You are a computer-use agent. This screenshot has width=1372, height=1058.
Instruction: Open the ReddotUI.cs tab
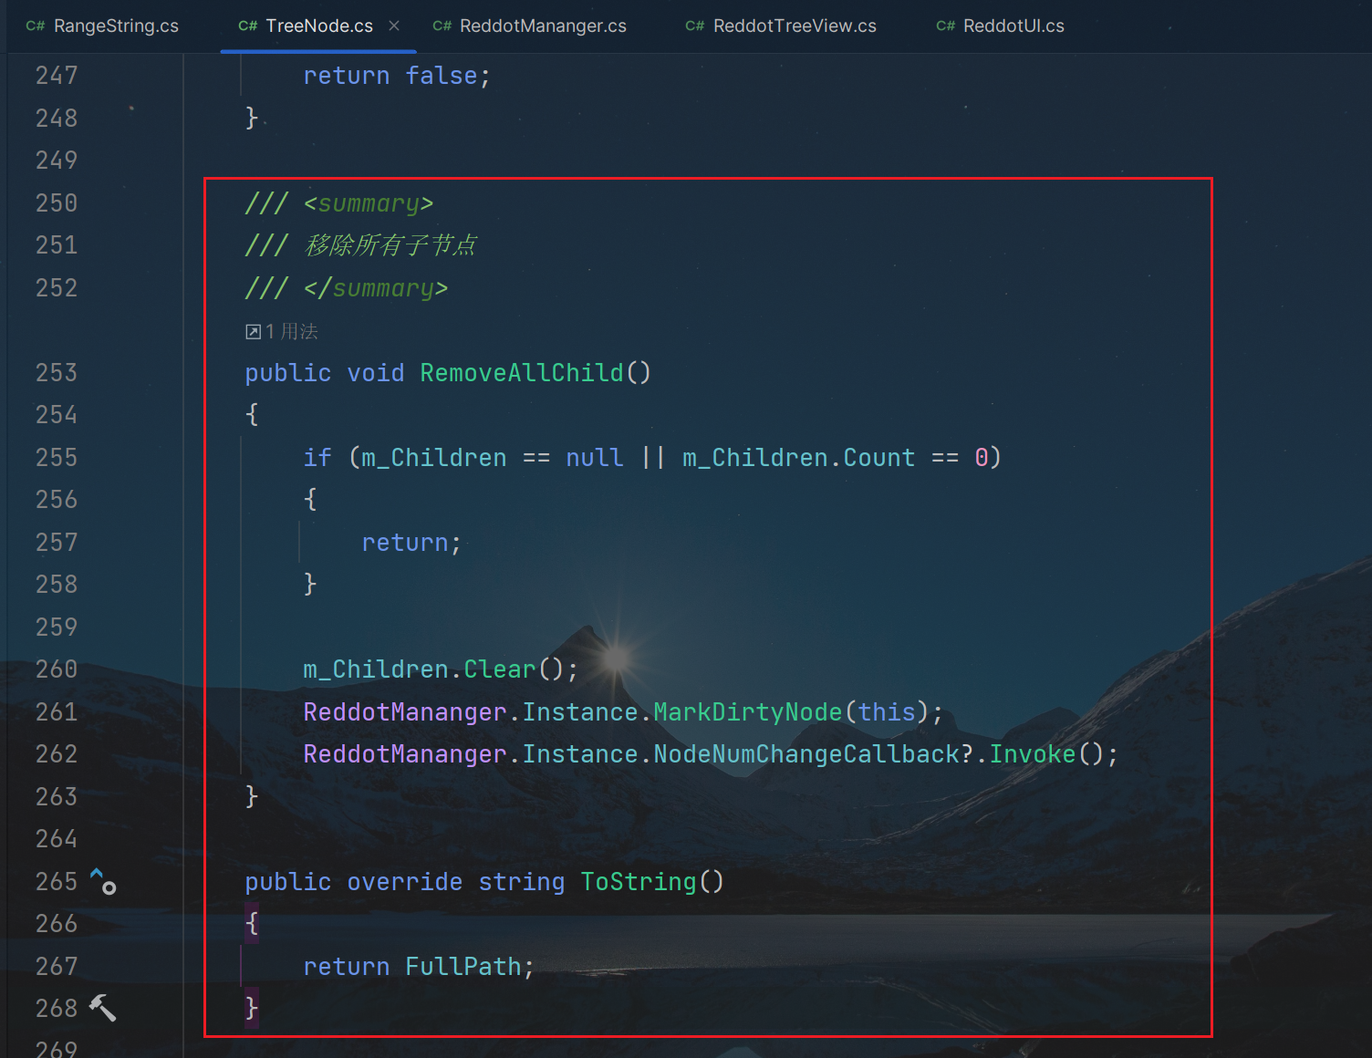(x=1001, y=26)
